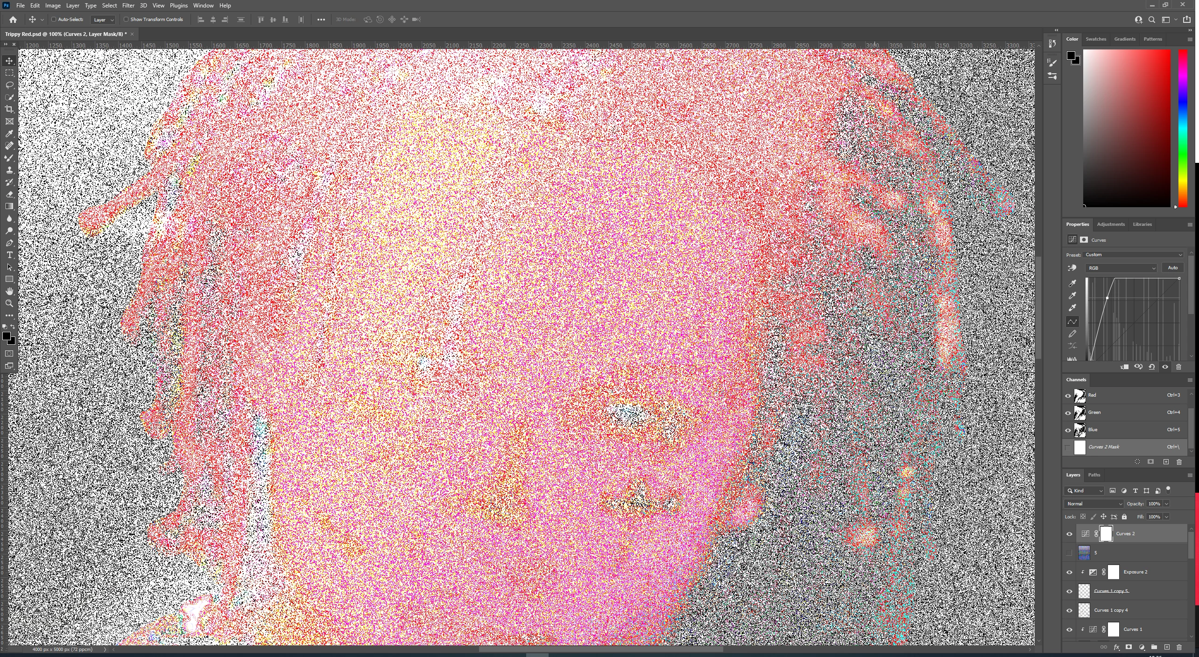Expand the Curves Preset Custom dropdown
The width and height of the screenshot is (1199, 657).
(x=1133, y=255)
